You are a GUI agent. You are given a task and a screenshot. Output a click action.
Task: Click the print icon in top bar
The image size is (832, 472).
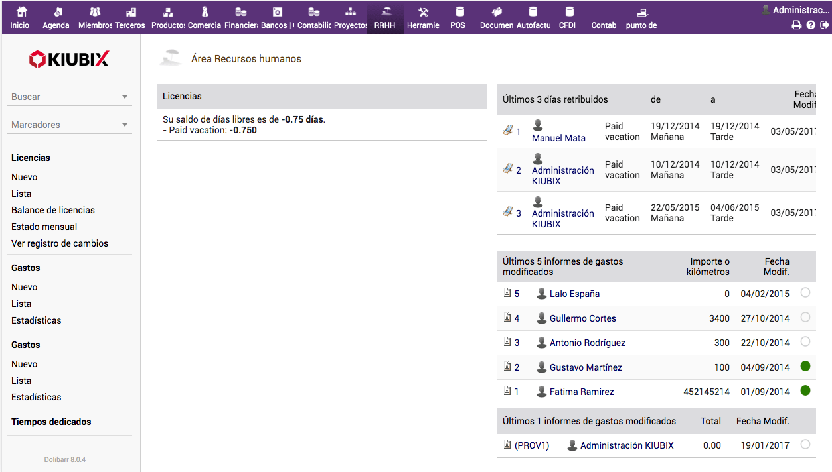[796, 25]
